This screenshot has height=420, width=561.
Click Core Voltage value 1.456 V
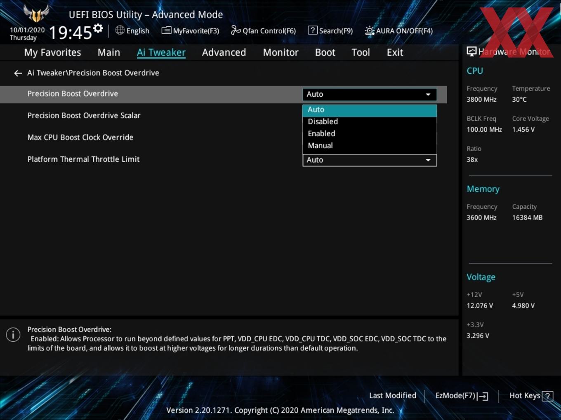pyautogui.click(x=523, y=130)
